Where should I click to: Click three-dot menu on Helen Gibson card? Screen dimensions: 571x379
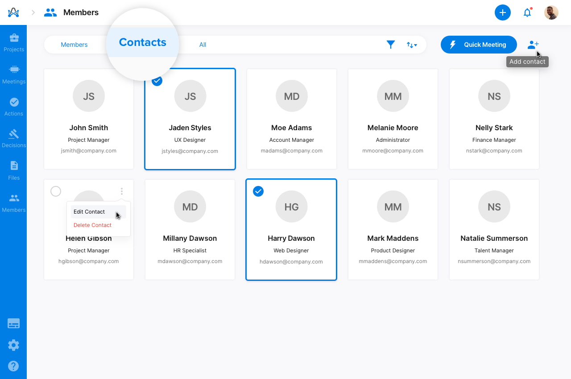121,191
